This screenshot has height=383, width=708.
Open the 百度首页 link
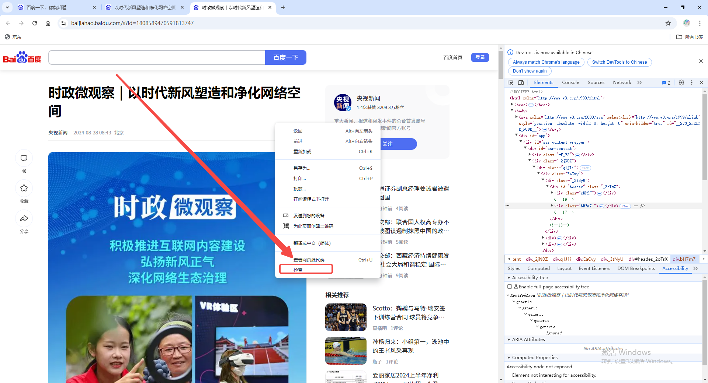[x=453, y=57]
